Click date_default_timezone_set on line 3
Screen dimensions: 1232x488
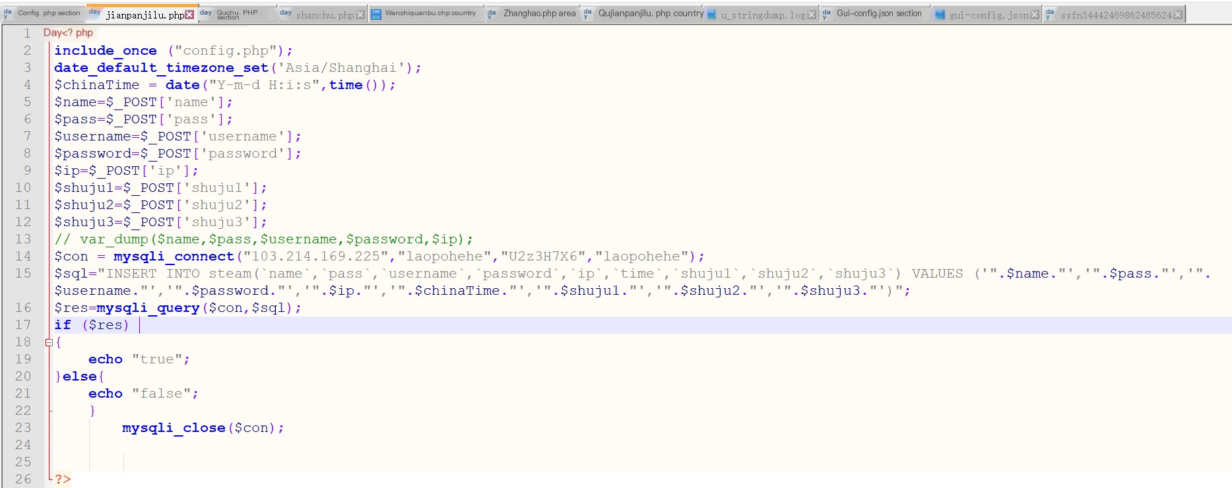[161, 68]
